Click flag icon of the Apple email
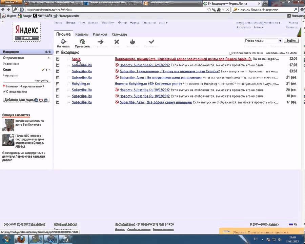This screenshot has height=244, width=305. (68, 59)
